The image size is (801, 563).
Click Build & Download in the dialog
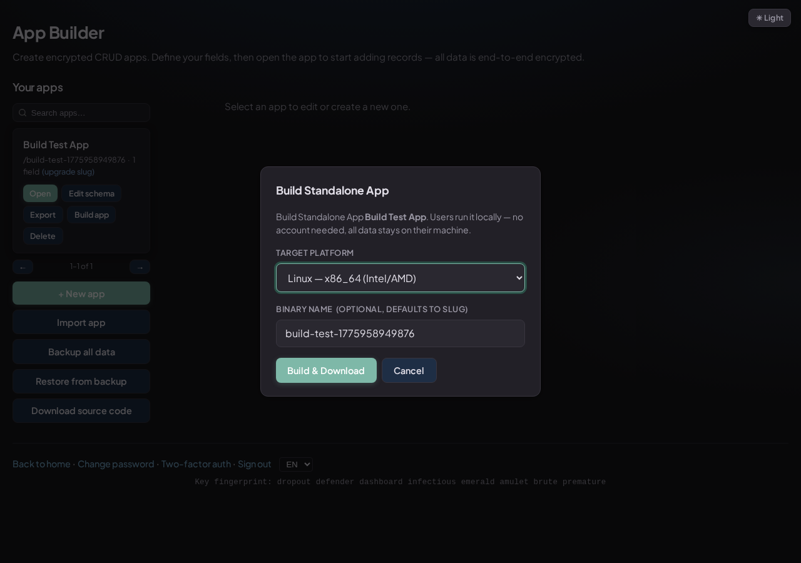click(326, 370)
